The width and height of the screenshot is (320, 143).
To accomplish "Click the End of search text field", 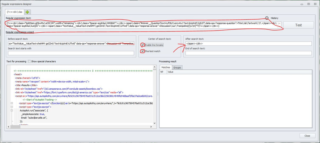I will pos(248,53).
